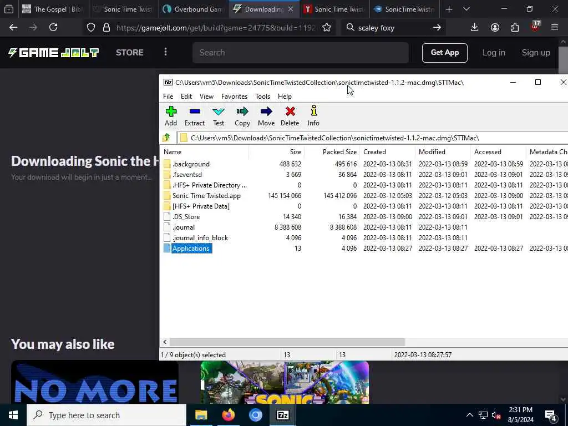Image resolution: width=568 pixels, height=426 pixels.
Task: Reload the Firefox page
Action: point(53,27)
